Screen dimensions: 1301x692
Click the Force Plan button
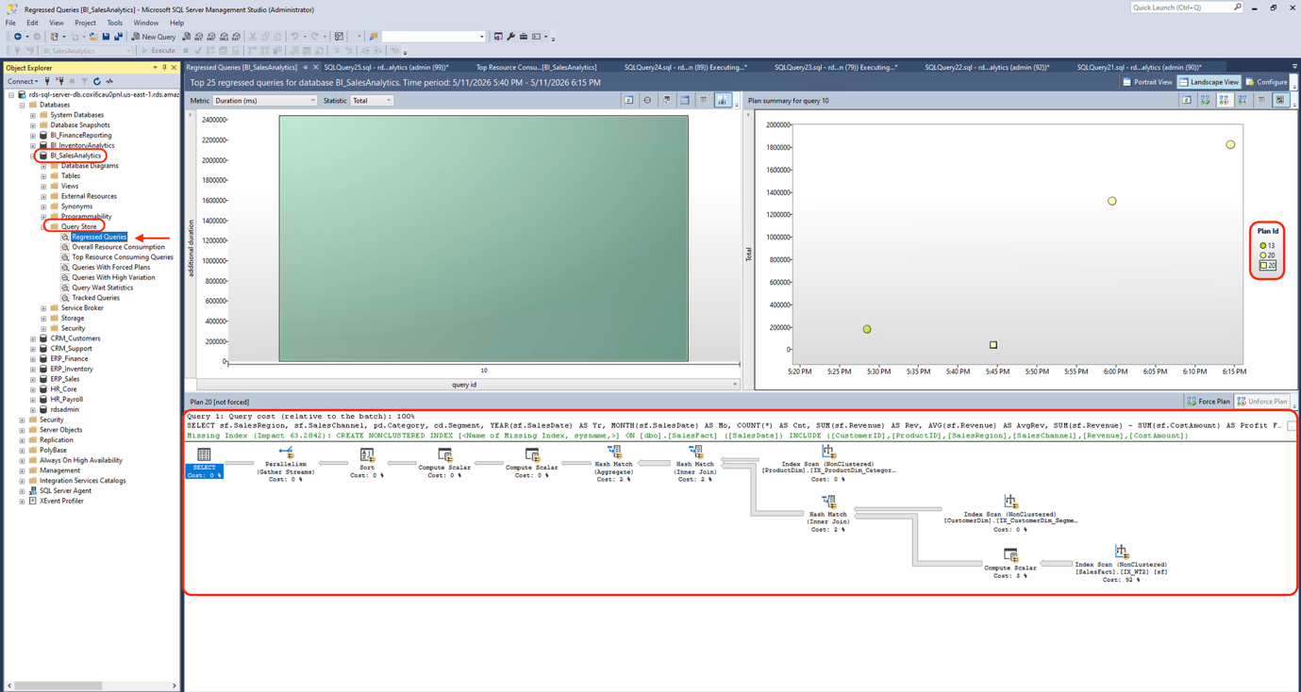pyautogui.click(x=1208, y=402)
